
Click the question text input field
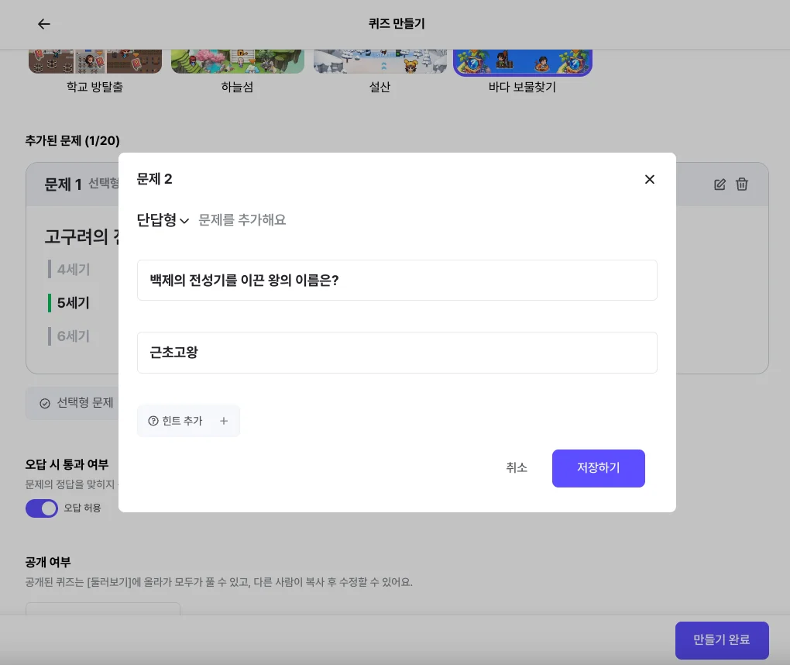(397, 280)
